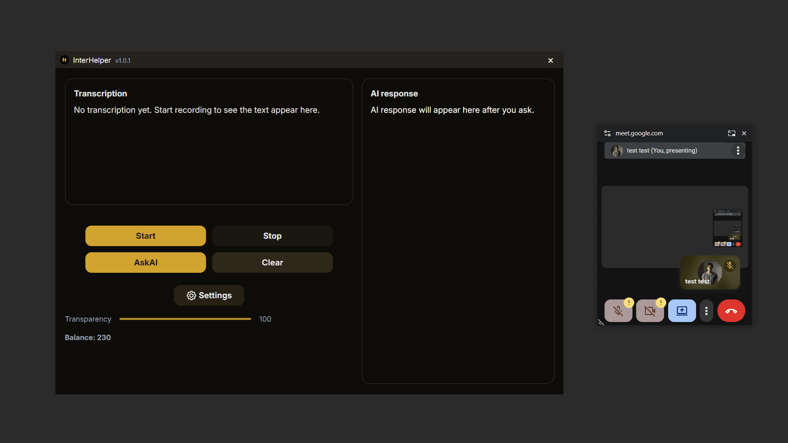Click the InterHelper logo icon

pyautogui.click(x=64, y=60)
